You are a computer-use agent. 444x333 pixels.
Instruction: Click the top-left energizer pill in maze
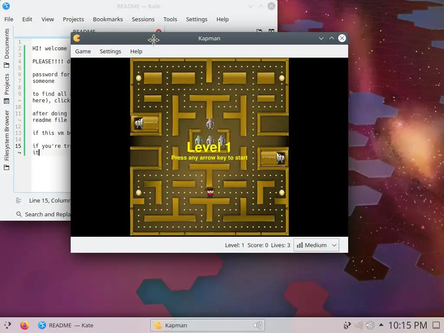[x=138, y=78]
